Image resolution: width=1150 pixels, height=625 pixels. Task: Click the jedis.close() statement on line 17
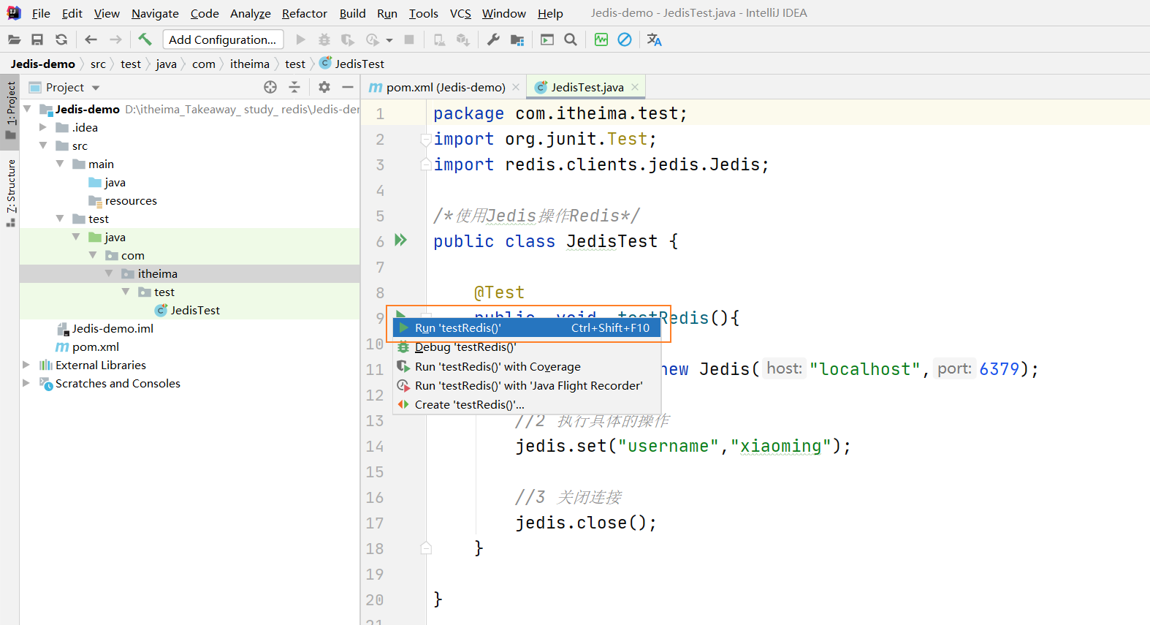(587, 523)
